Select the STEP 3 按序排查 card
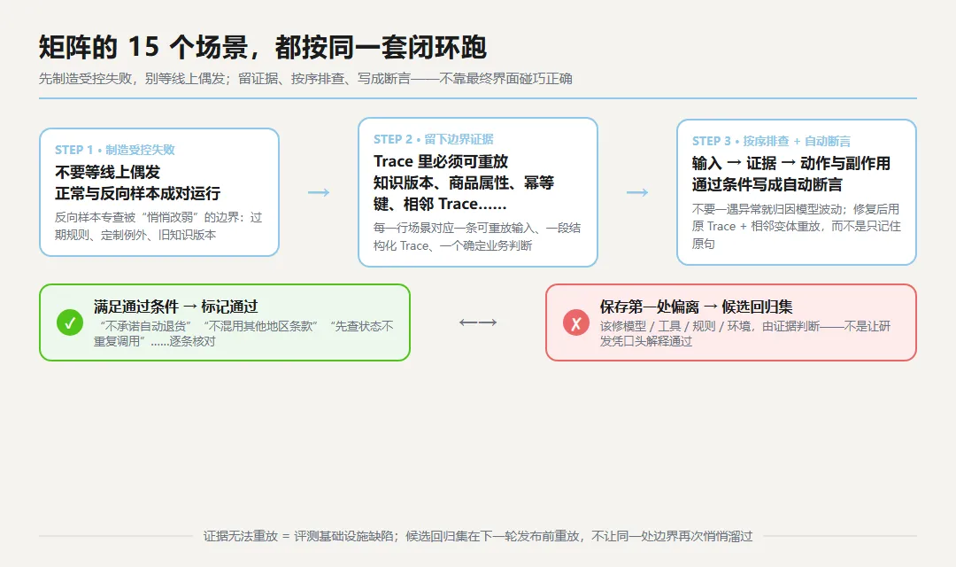The width and height of the screenshot is (956, 567). pos(797,192)
